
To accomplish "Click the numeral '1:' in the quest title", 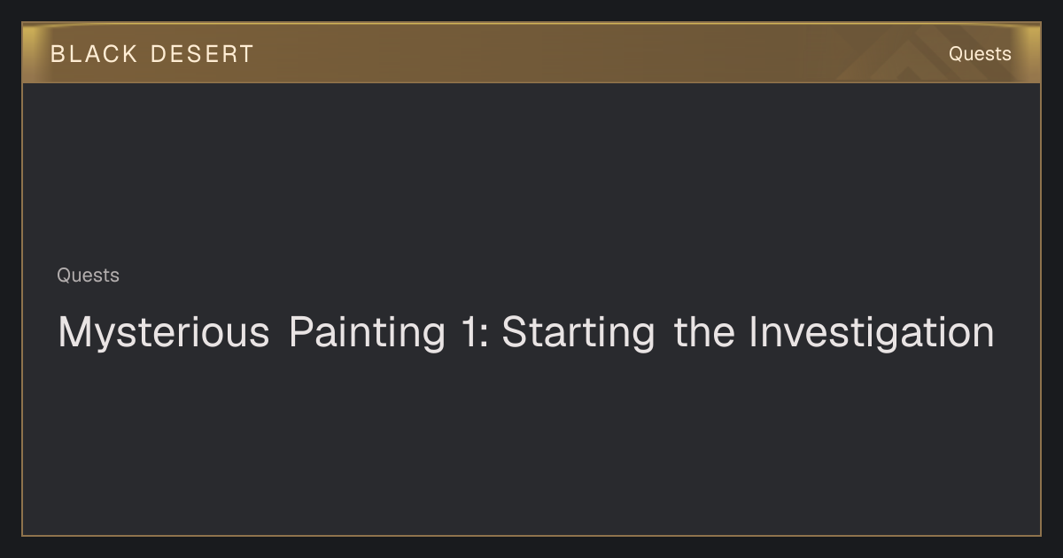I will (476, 333).
